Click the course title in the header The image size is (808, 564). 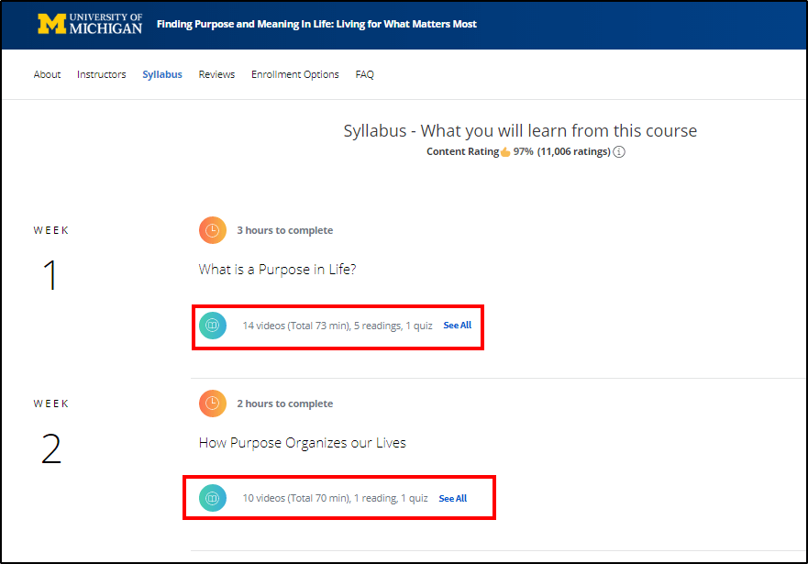pyautogui.click(x=315, y=24)
